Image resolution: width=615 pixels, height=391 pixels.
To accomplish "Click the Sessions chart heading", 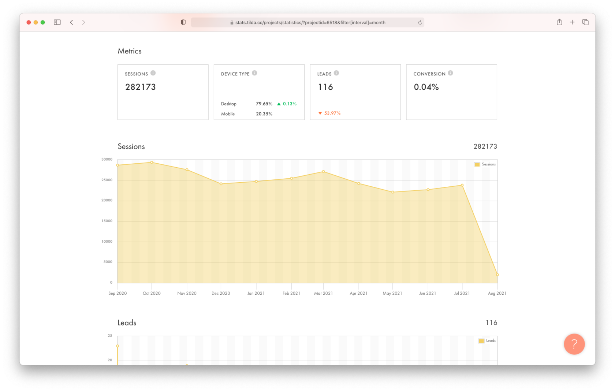I will click(x=131, y=146).
